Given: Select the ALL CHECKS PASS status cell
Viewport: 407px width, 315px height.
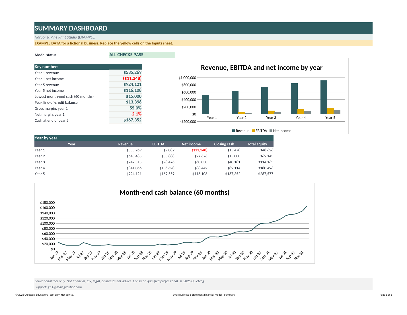Looking at the screenshot, I should click(142, 55).
